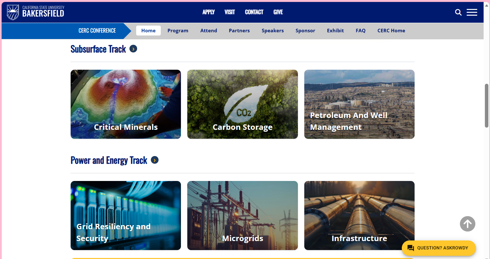
Task: Click the arrow icon beside Subsurface Track
Action: tap(133, 49)
